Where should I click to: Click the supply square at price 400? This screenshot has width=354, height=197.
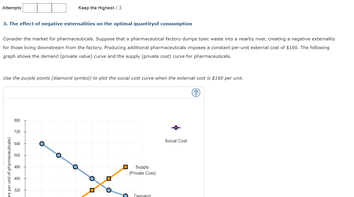(x=108, y=178)
